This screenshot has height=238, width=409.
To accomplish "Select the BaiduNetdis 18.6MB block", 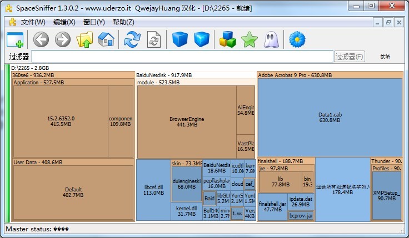I will pos(217,168).
